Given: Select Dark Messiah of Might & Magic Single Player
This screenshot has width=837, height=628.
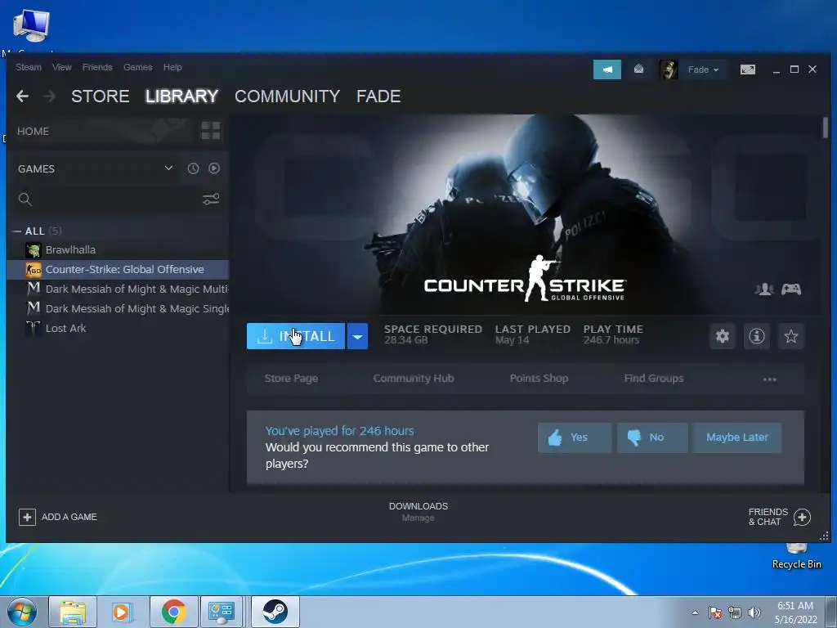Looking at the screenshot, I should pos(118,308).
